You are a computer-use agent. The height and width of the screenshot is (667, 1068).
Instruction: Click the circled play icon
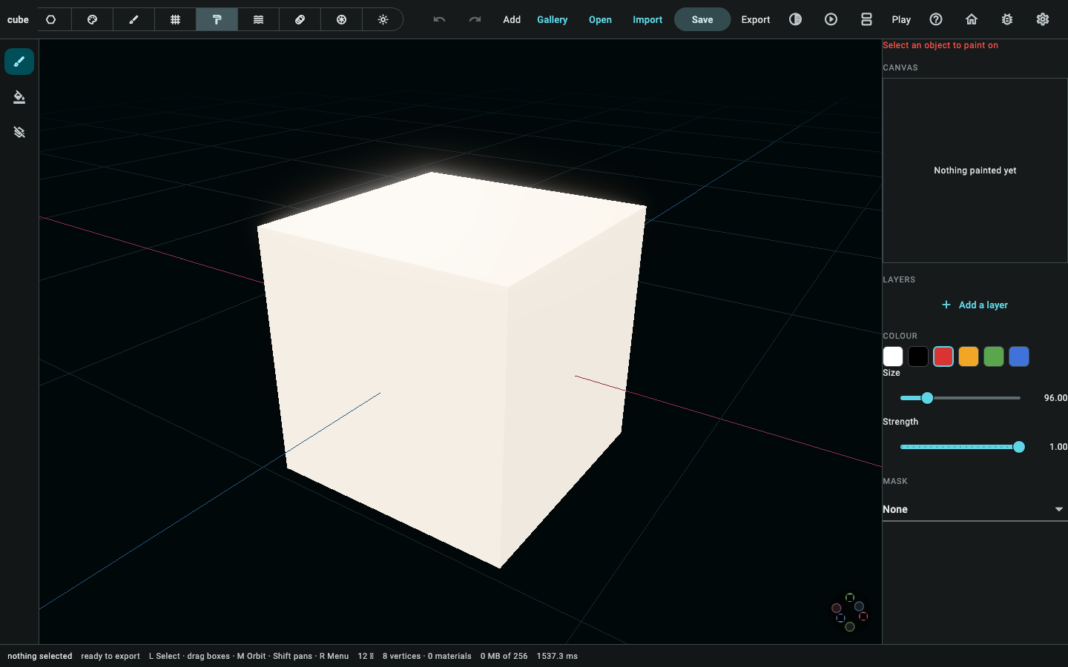(x=831, y=19)
